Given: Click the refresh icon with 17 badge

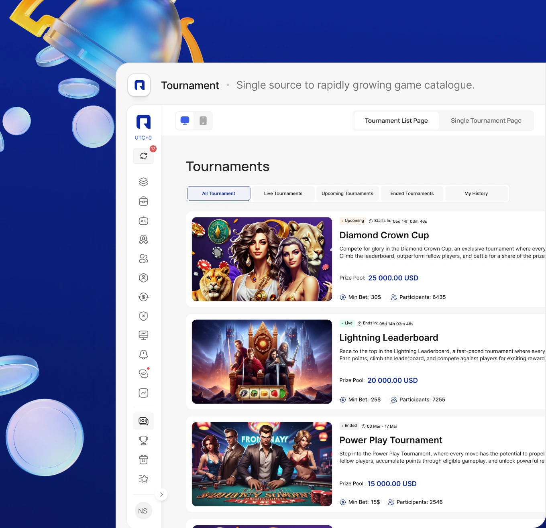Looking at the screenshot, I should click(x=143, y=156).
